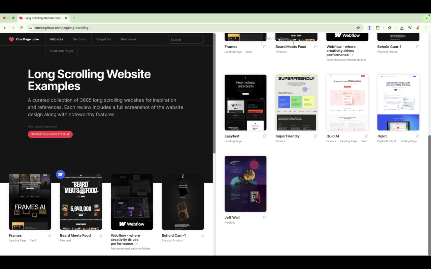This screenshot has height=269, width=431.
Task: Open external link icon beside Quid AI
Action: [x=367, y=136]
